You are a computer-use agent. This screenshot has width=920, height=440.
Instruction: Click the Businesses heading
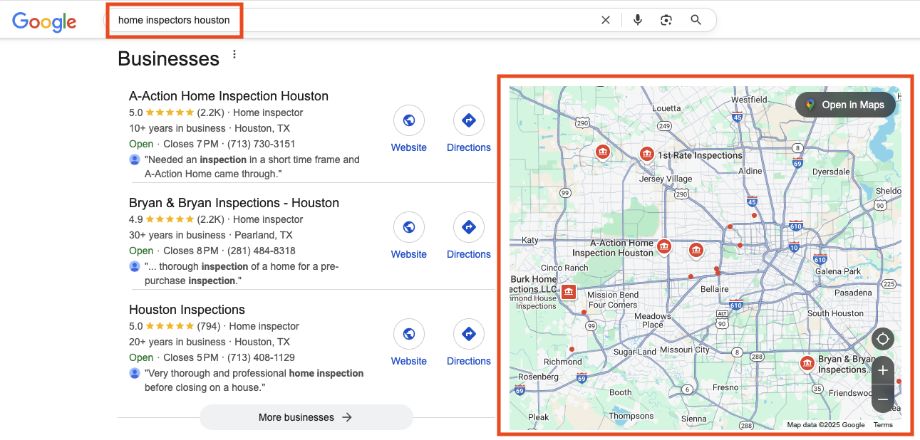(x=168, y=58)
